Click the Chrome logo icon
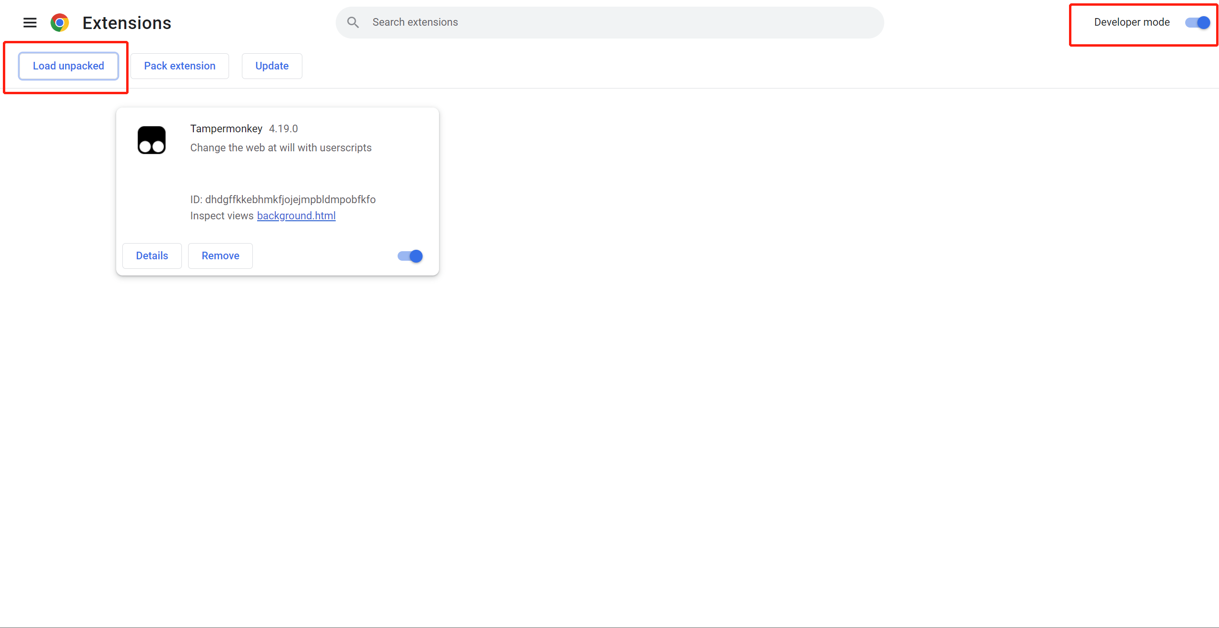 [x=60, y=22]
